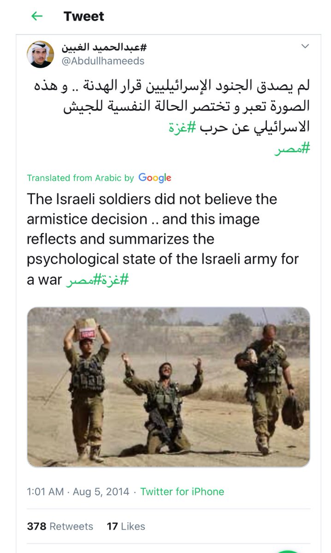This screenshot has width=331, height=553.
Task: Tap the kneeling soldier in the photo
Action: (x=163, y=403)
